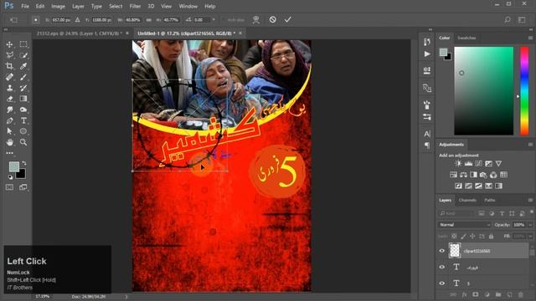The width and height of the screenshot is (536, 301).
Task: Open the Paragraph panel icon
Action: point(427,145)
